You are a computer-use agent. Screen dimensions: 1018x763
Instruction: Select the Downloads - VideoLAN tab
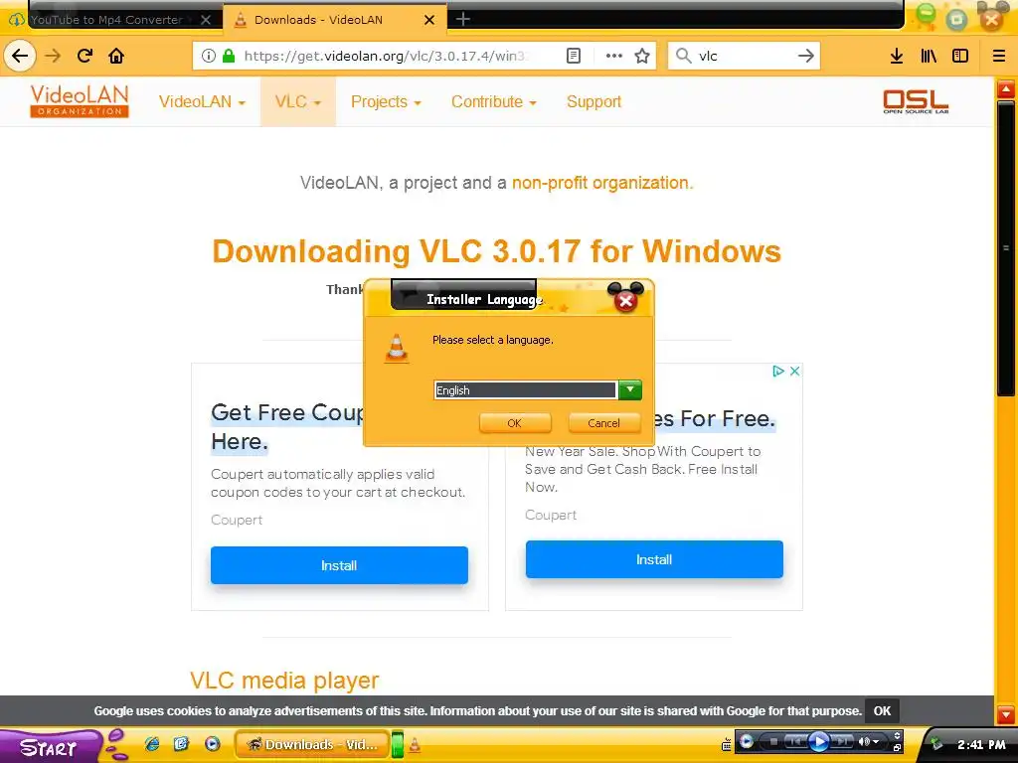[x=318, y=20]
